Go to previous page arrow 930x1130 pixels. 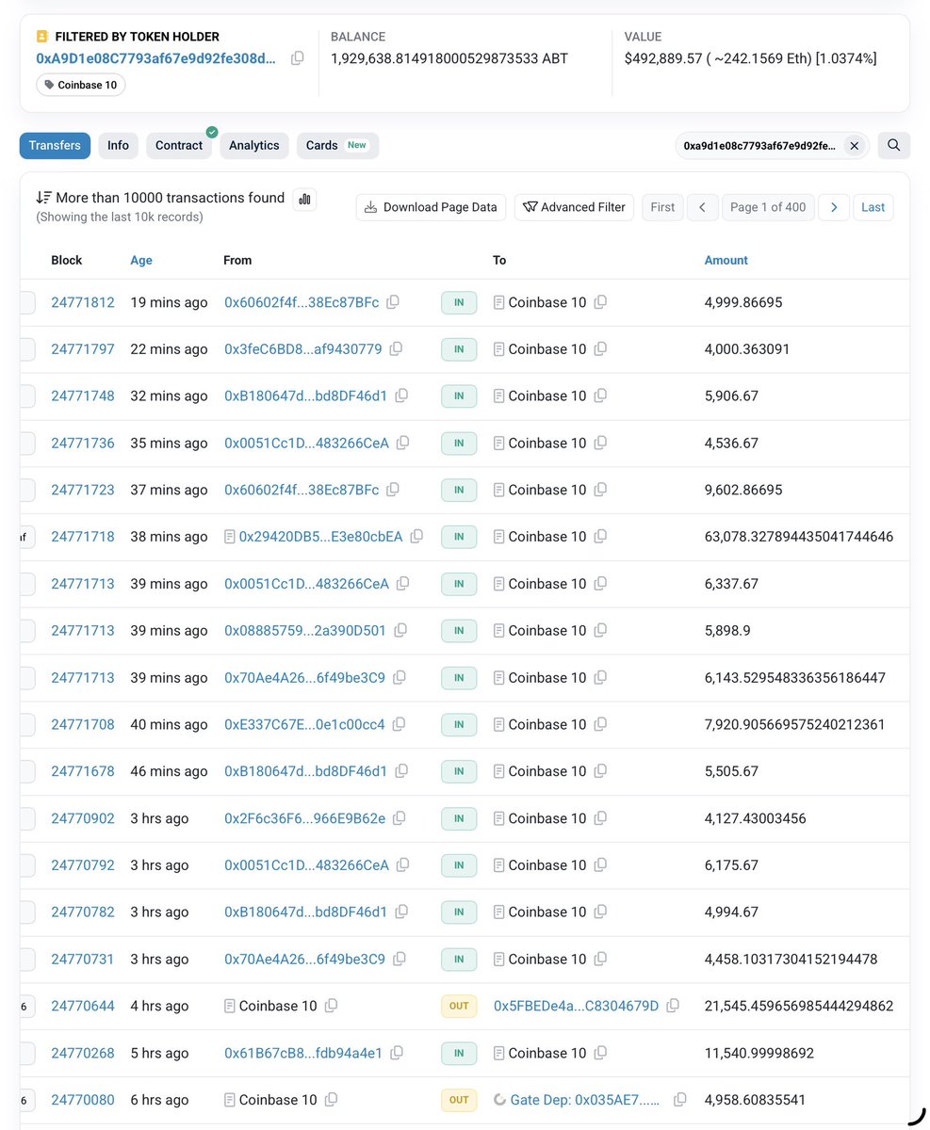(x=702, y=207)
